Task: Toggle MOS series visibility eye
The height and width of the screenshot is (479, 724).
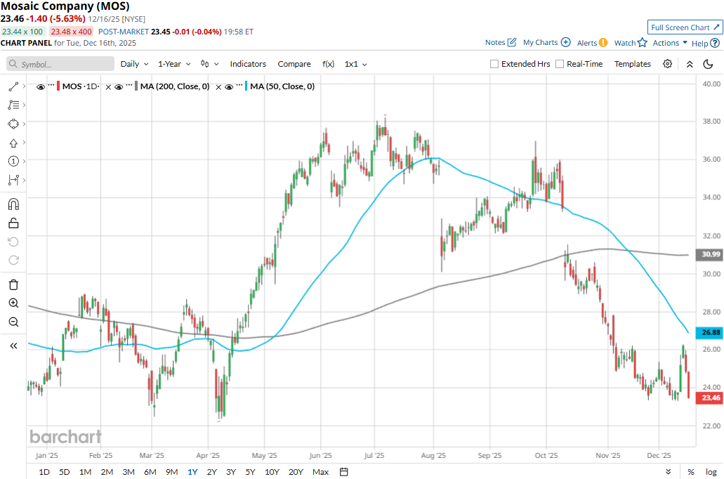Action: point(41,87)
